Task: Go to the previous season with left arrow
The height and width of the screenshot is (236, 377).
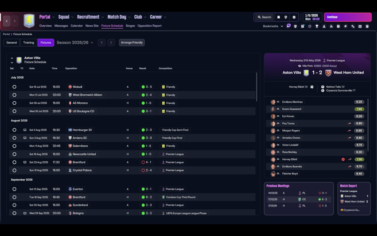Action: coord(102,42)
